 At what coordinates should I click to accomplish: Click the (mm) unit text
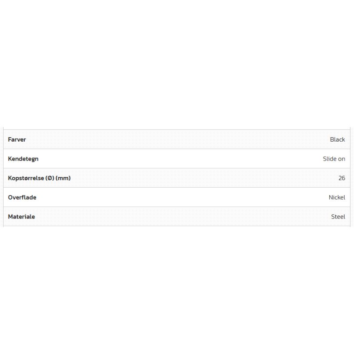(x=63, y=178)
